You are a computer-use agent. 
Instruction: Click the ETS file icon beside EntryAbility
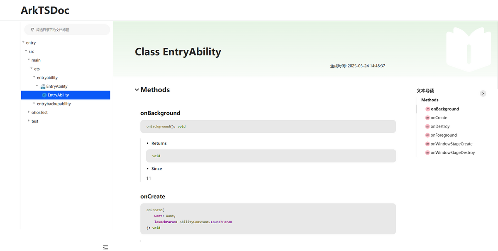tap(43, 86)
